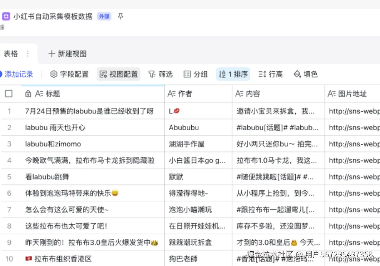Image resolution: width=380 pixels, height=266 pixels.
Task: Click image URL cell in row 1
Action: tap(352, 111)
